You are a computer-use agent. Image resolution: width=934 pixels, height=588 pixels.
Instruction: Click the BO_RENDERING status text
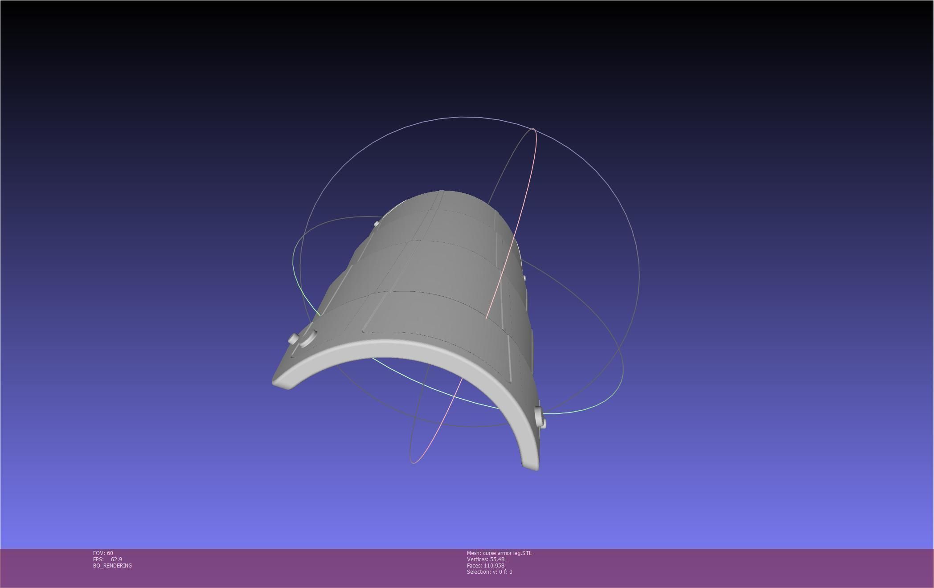coord(112,565)
